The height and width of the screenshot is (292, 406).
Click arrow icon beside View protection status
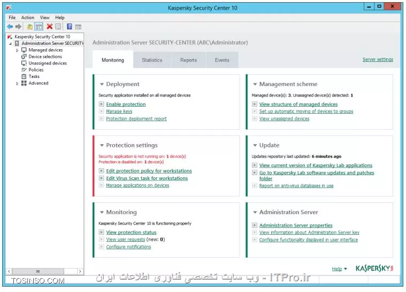click(102, 232)
